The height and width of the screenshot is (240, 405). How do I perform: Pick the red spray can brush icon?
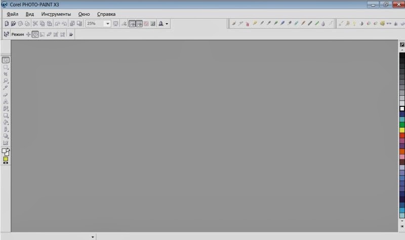(x=248, y=24)
